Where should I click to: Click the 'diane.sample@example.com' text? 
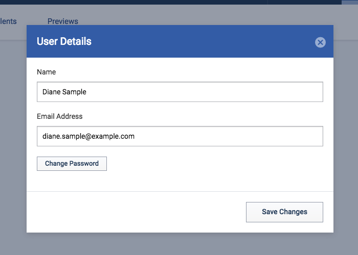(88, 136)
